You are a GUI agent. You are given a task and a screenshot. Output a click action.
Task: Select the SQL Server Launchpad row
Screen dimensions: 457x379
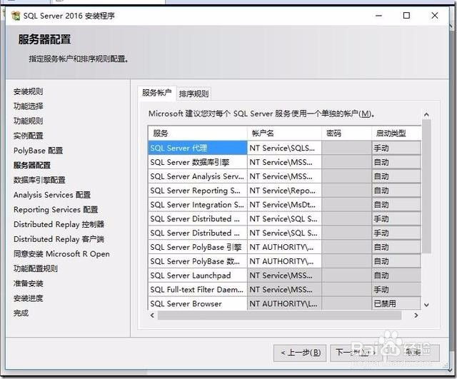[x=198, y=276]
